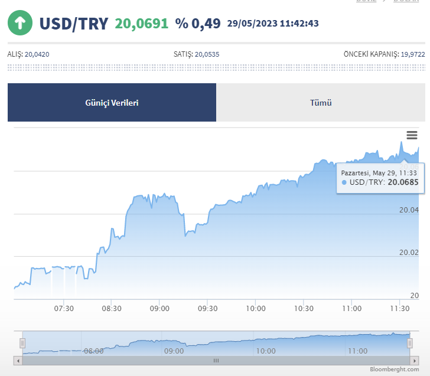The height and width of the screenshot is (376, 430).
Task: Click the navigator scroll right arrow
Action: pos(415,361)
